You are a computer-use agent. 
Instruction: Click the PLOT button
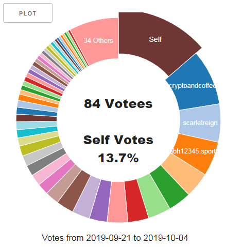[28, 13]
